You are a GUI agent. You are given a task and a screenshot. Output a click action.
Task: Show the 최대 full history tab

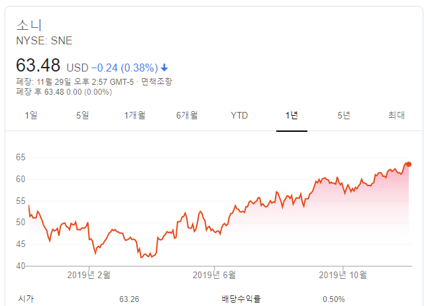[396, 115]
